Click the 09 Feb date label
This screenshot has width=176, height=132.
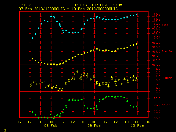[x=94, y=126]
